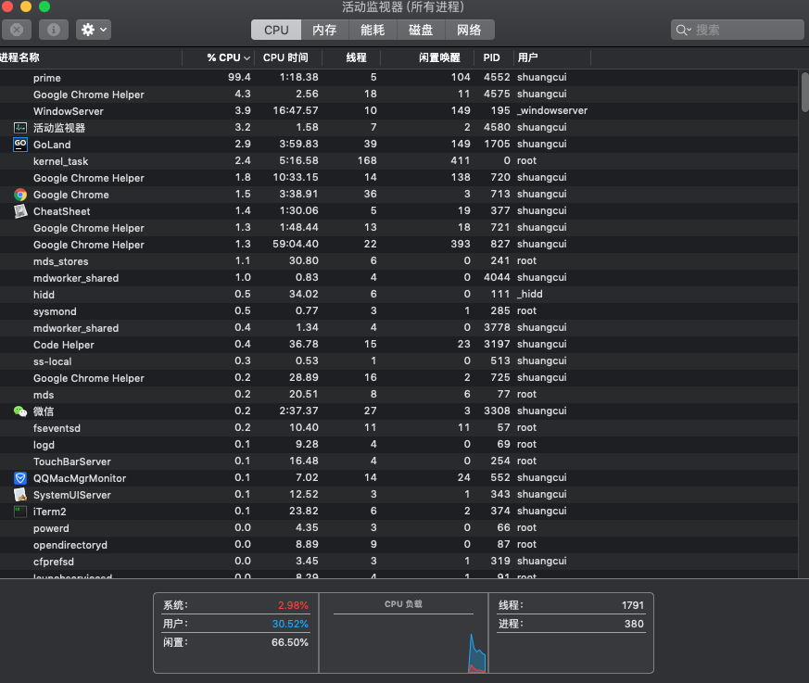The height and width of the screenshot is (683, 809).
Task: Select the logd process row
Action: (399, 445)
